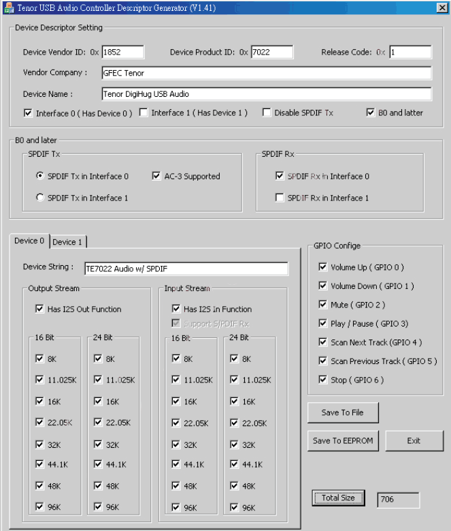Click the Save To File button

click(343, 412)
